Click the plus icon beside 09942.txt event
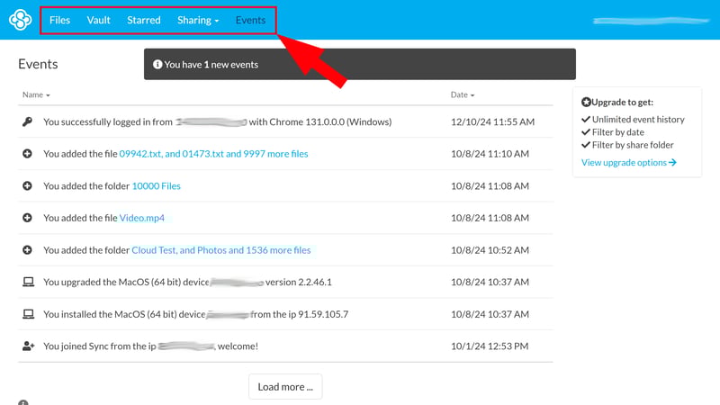This screenshot has height=405, width=720. (27, 154)
